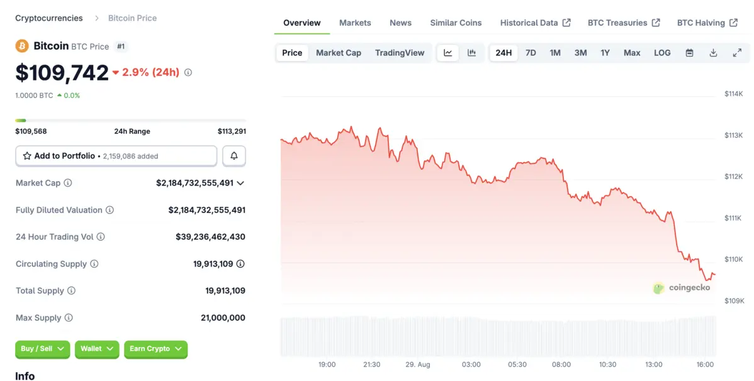This screenshot has width=754, height=381.
Task: Open the Buy / Sell dropdown
Action: click(42, 349)
